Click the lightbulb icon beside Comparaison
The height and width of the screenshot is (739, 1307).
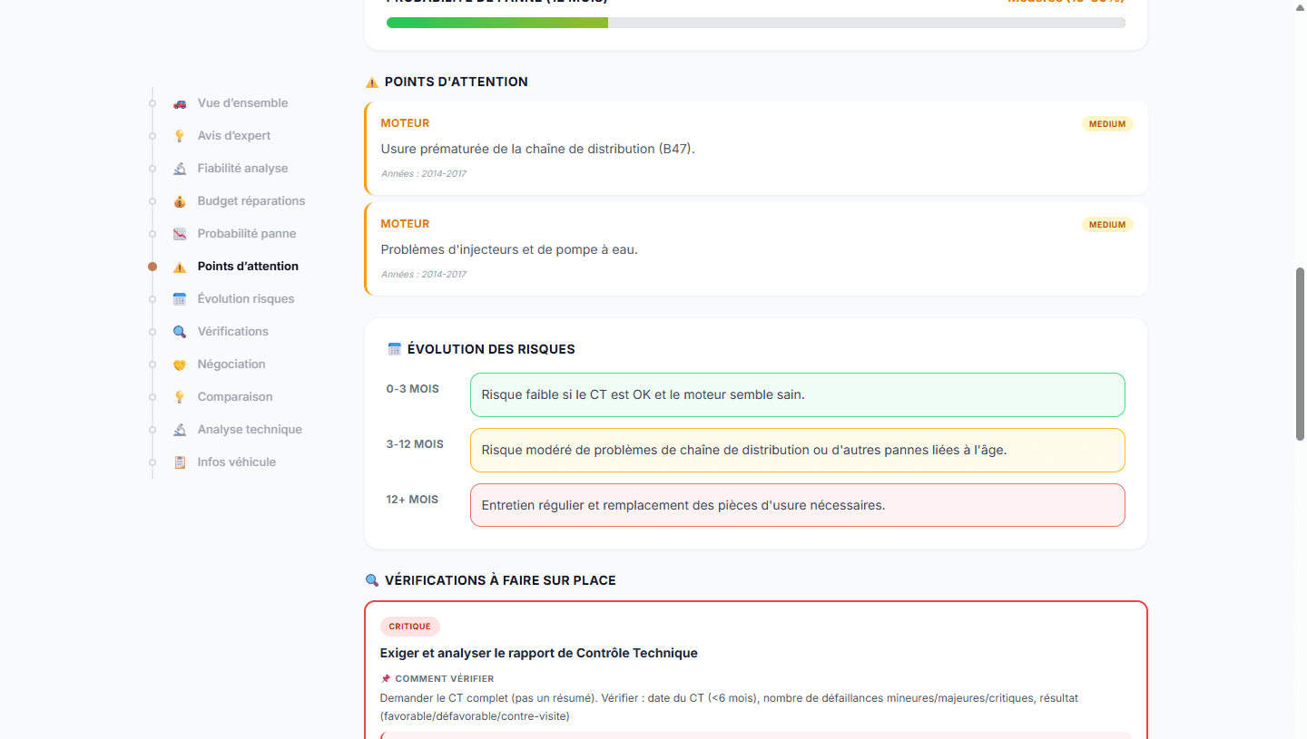click(180, 397)
